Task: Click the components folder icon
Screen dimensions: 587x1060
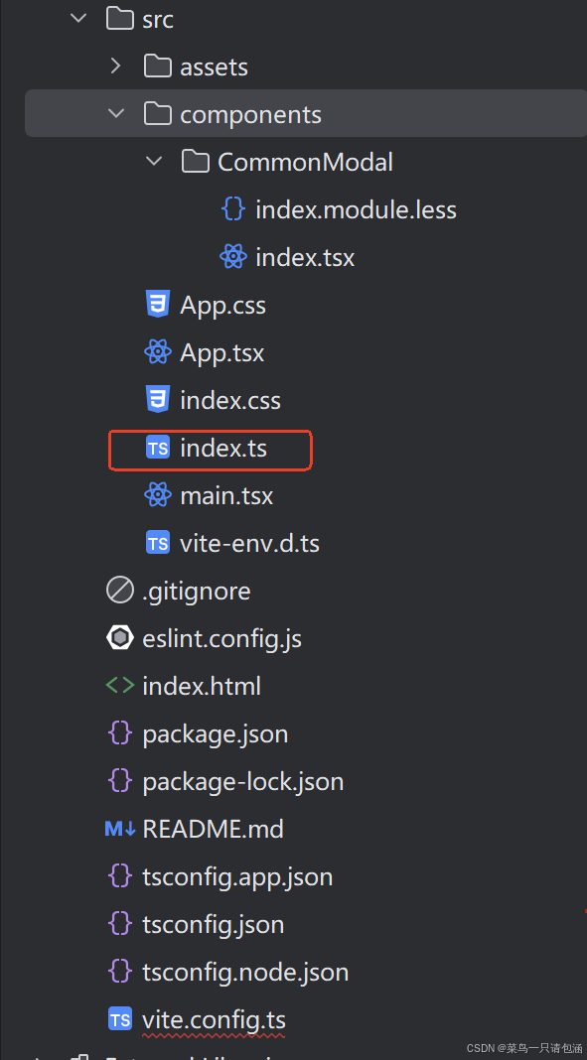Action: pos(158,113)
